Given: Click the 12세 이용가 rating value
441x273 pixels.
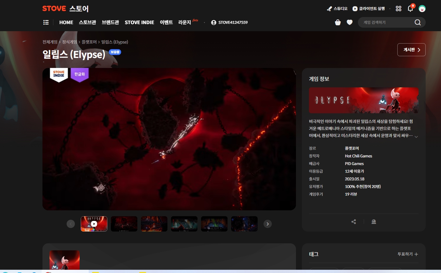Looking at the screenshot, I should click(x=355, y=171).
